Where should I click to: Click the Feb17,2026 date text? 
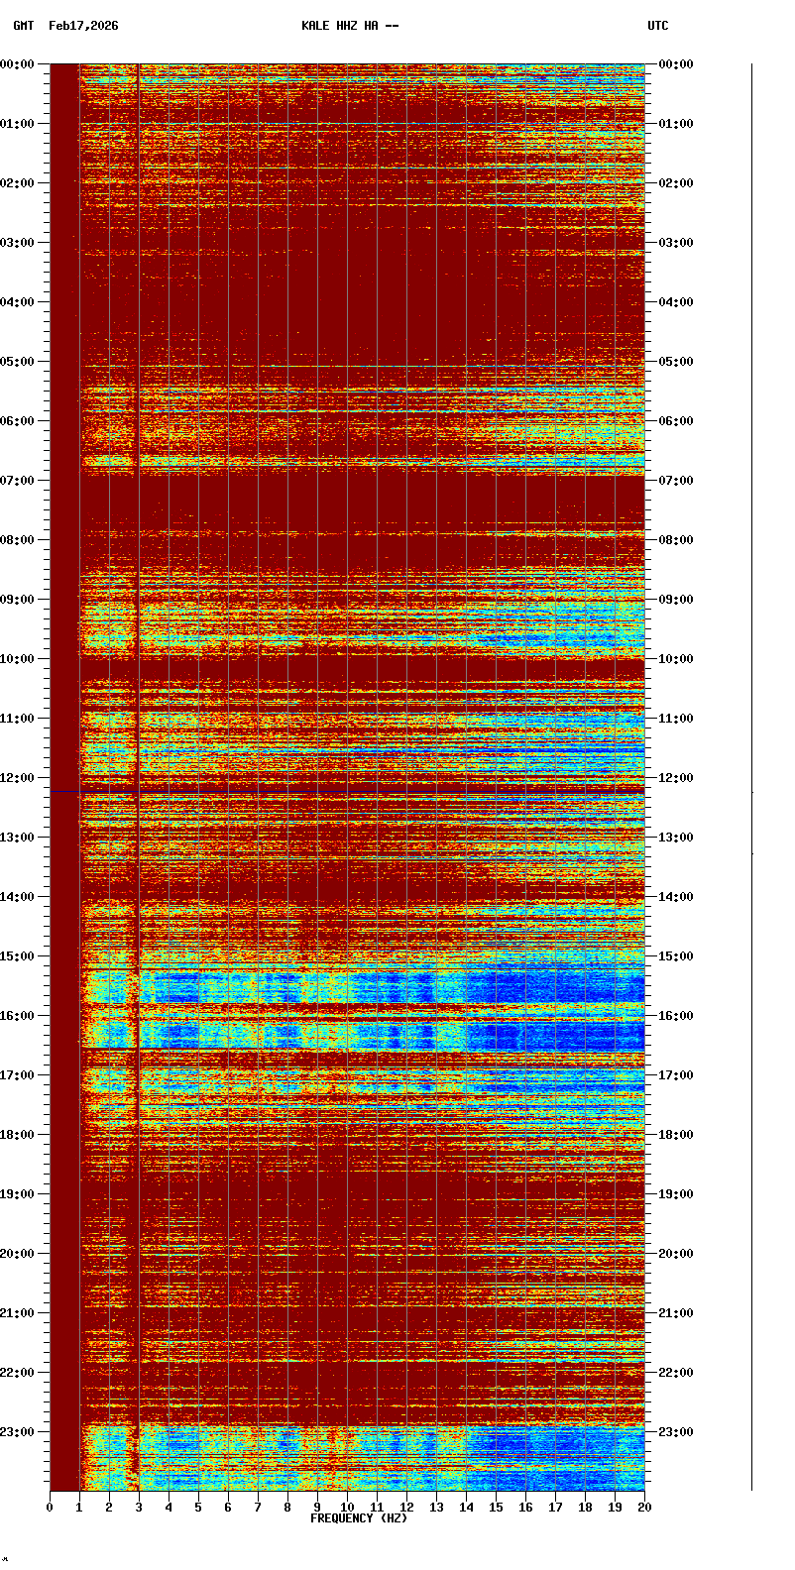coord(83,26)
